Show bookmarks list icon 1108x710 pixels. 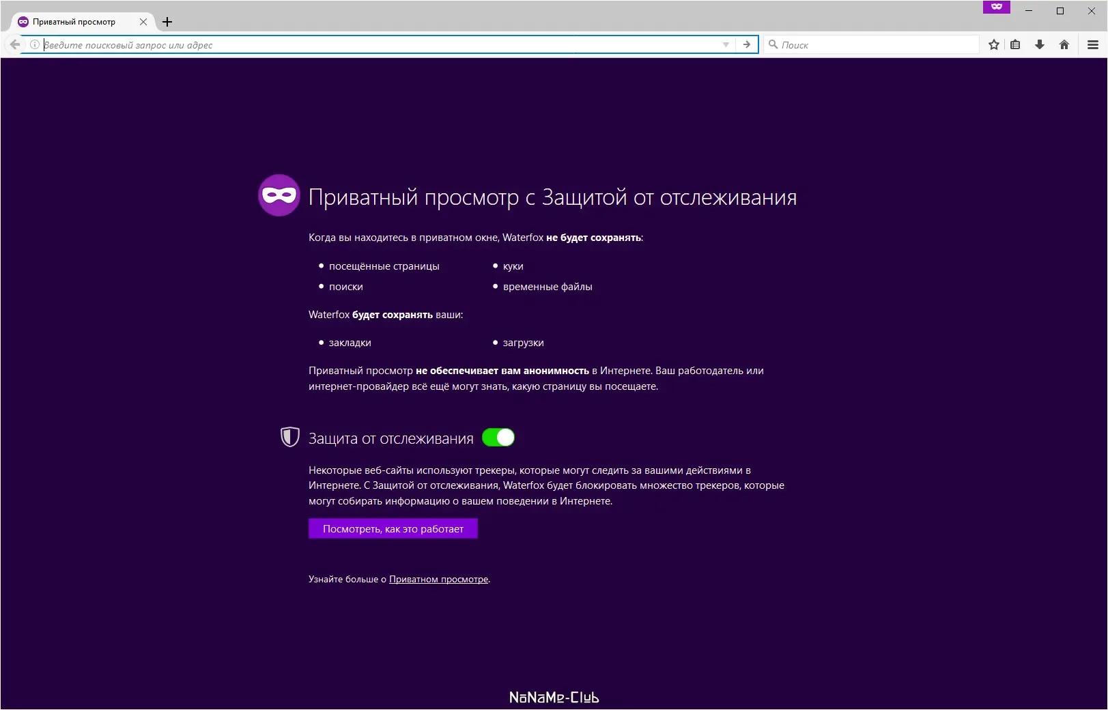click(1015, 44)
